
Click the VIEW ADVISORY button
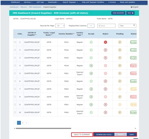click(x=118, y=13)
